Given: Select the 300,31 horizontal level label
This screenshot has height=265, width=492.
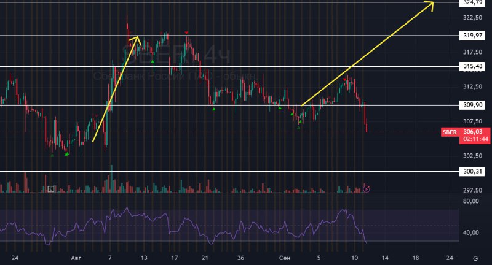Looking at the screenshot, I should tap(472, 171).
